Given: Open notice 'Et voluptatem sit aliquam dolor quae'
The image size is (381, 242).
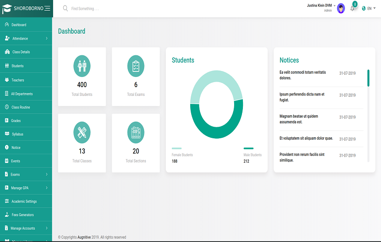Looking at the screenshot, I should pos(306,138).
